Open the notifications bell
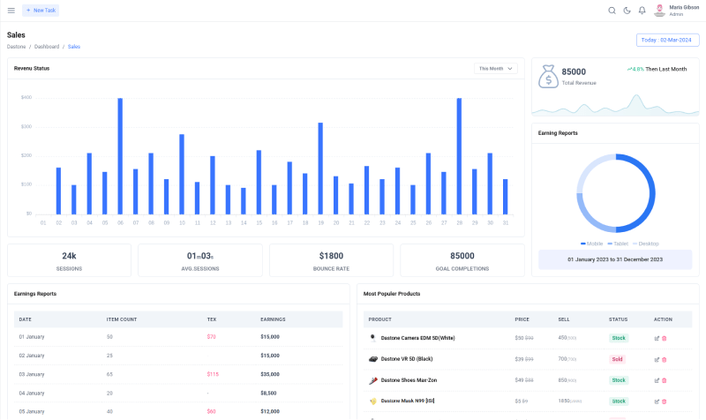This screenshot has width=706, height=420. [642, 11]
